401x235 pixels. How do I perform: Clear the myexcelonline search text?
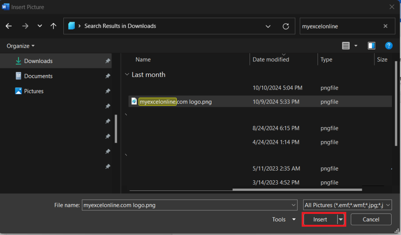coord(385,26)
